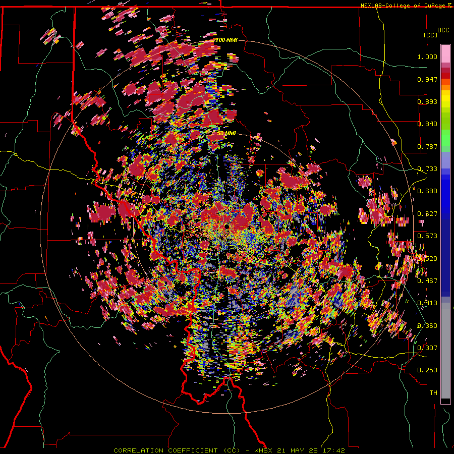Select the 1.000 value on the color scale
Screen dimensions: 454x454
427,56
